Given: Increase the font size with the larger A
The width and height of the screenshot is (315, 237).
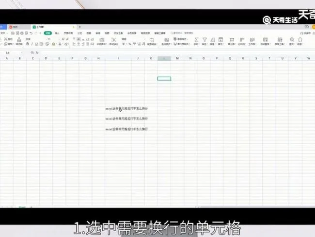Looking at the screenshot, I should [63, 39].
